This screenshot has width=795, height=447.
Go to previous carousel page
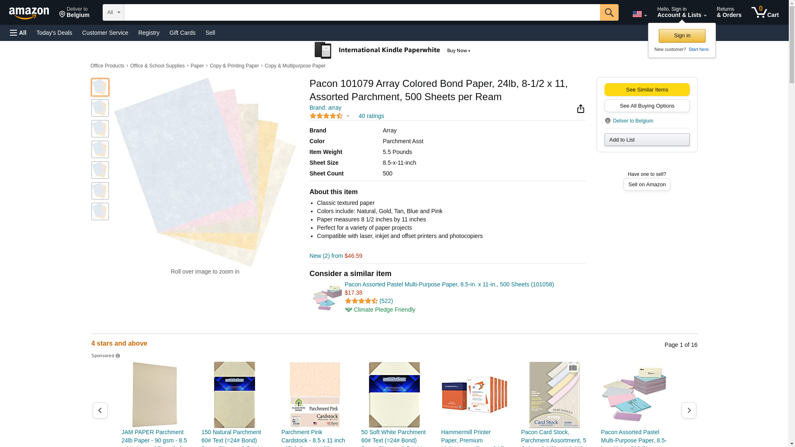click(x=100, y=410)
